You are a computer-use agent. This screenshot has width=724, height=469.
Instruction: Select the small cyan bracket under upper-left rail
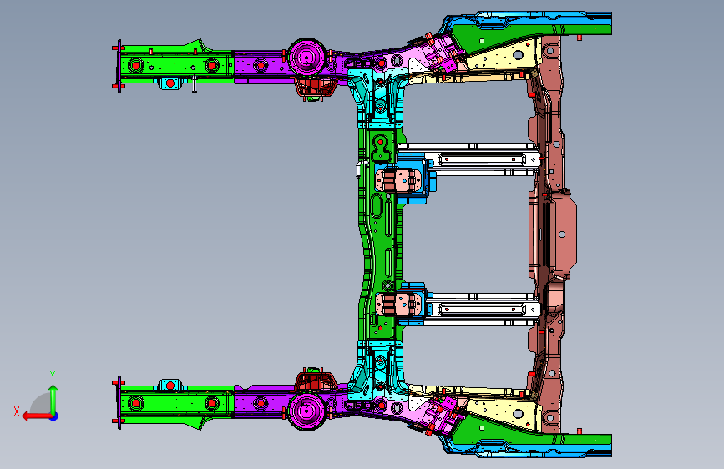coord(170,83)
